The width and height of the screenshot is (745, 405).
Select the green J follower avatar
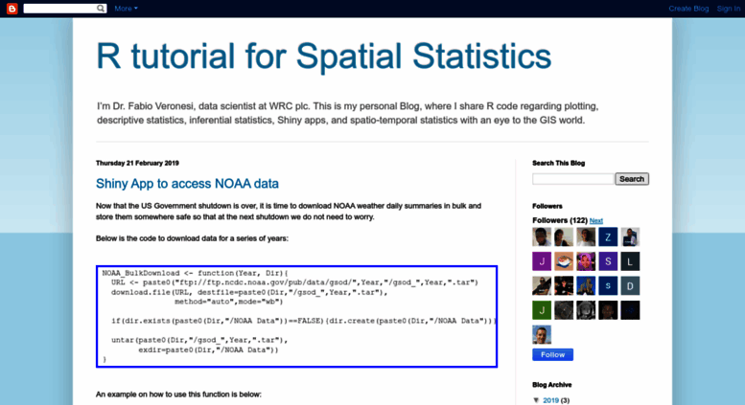point(542,310)
